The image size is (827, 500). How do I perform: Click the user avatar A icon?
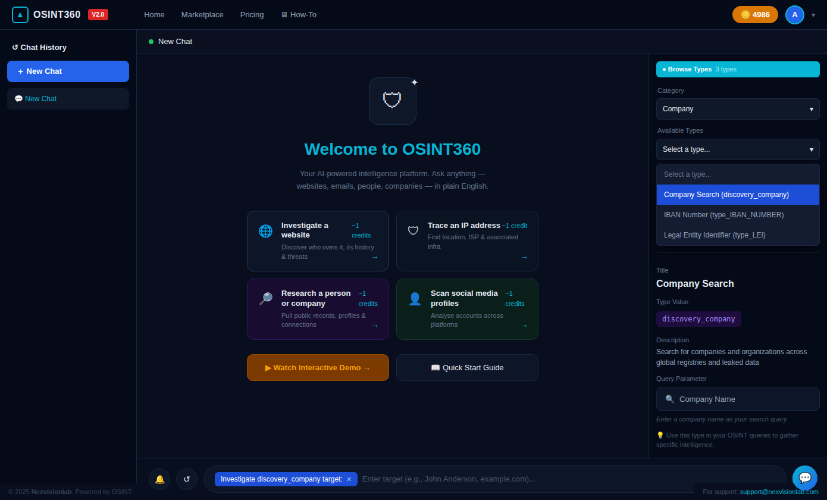pos(794,15)
